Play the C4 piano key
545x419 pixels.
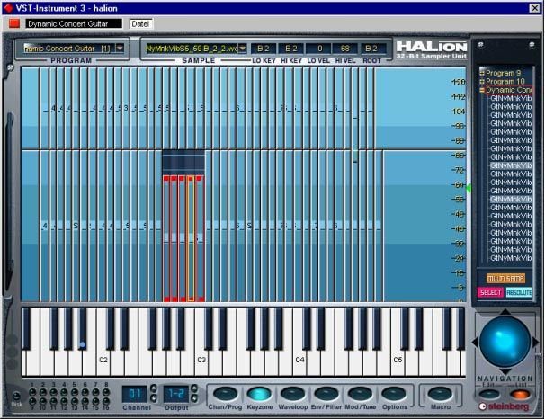pyautogui.click(x=299, y=363)
